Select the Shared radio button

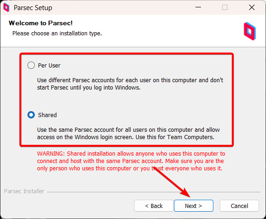[x=31, y=115]
